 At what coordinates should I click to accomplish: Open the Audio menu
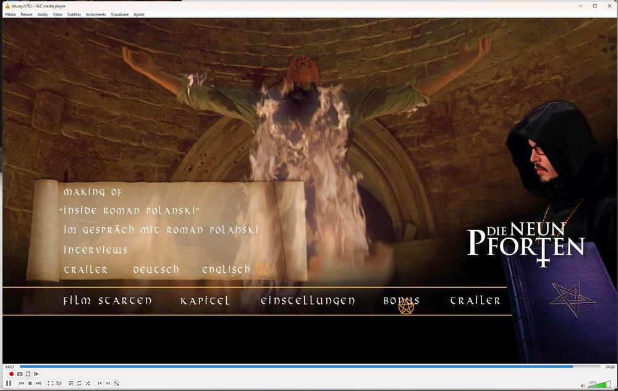(43, 15)
